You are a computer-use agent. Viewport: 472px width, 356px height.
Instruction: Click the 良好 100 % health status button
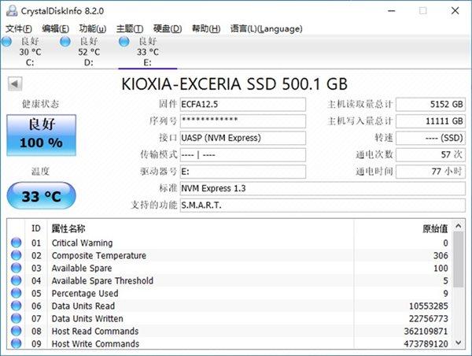click(x=41, y=135)
